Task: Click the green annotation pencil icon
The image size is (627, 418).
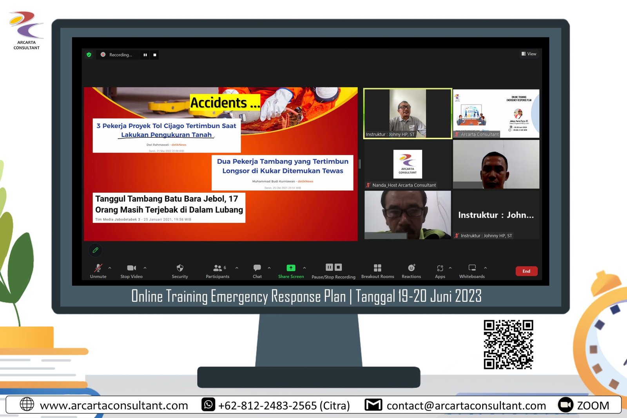Action: (95, 250)
